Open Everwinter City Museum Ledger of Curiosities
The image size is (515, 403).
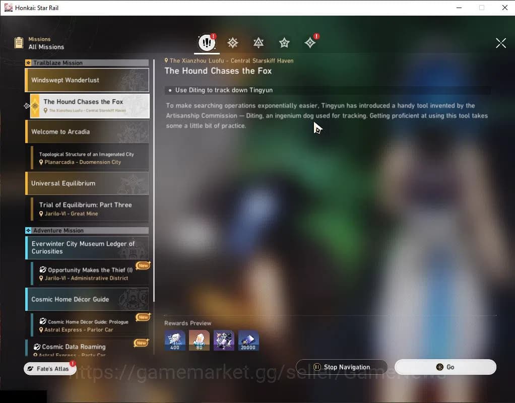[x=87, y=248]
